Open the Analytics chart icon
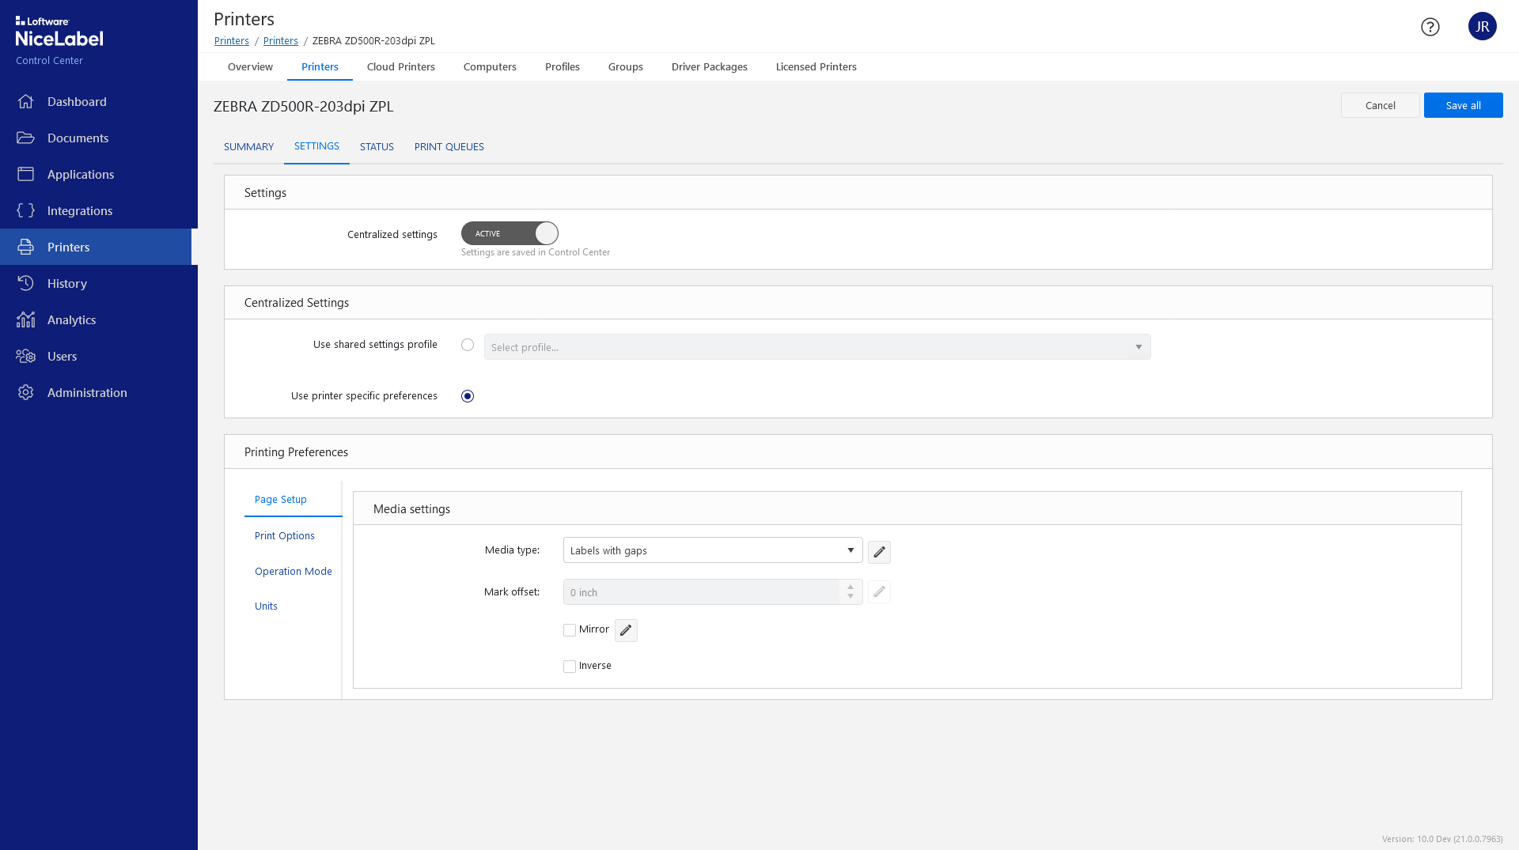The image size is (1519, 850). pos(25,319)
